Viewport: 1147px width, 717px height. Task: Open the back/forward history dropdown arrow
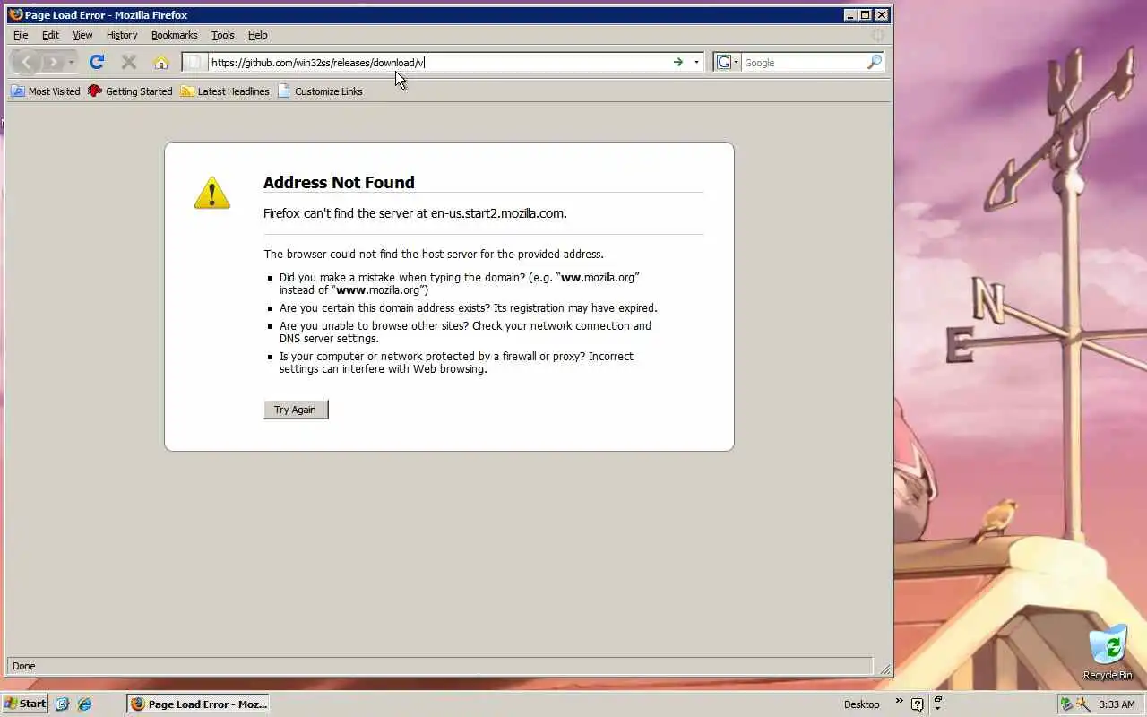tap(72, 63)
